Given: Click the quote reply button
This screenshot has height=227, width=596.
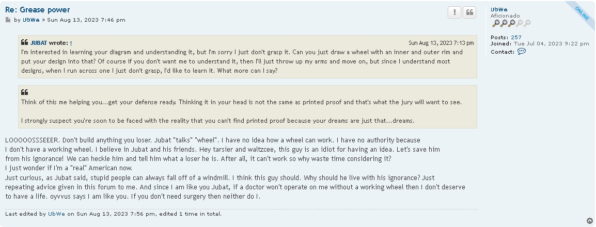Looking at the screenshot, I should 469,12.
